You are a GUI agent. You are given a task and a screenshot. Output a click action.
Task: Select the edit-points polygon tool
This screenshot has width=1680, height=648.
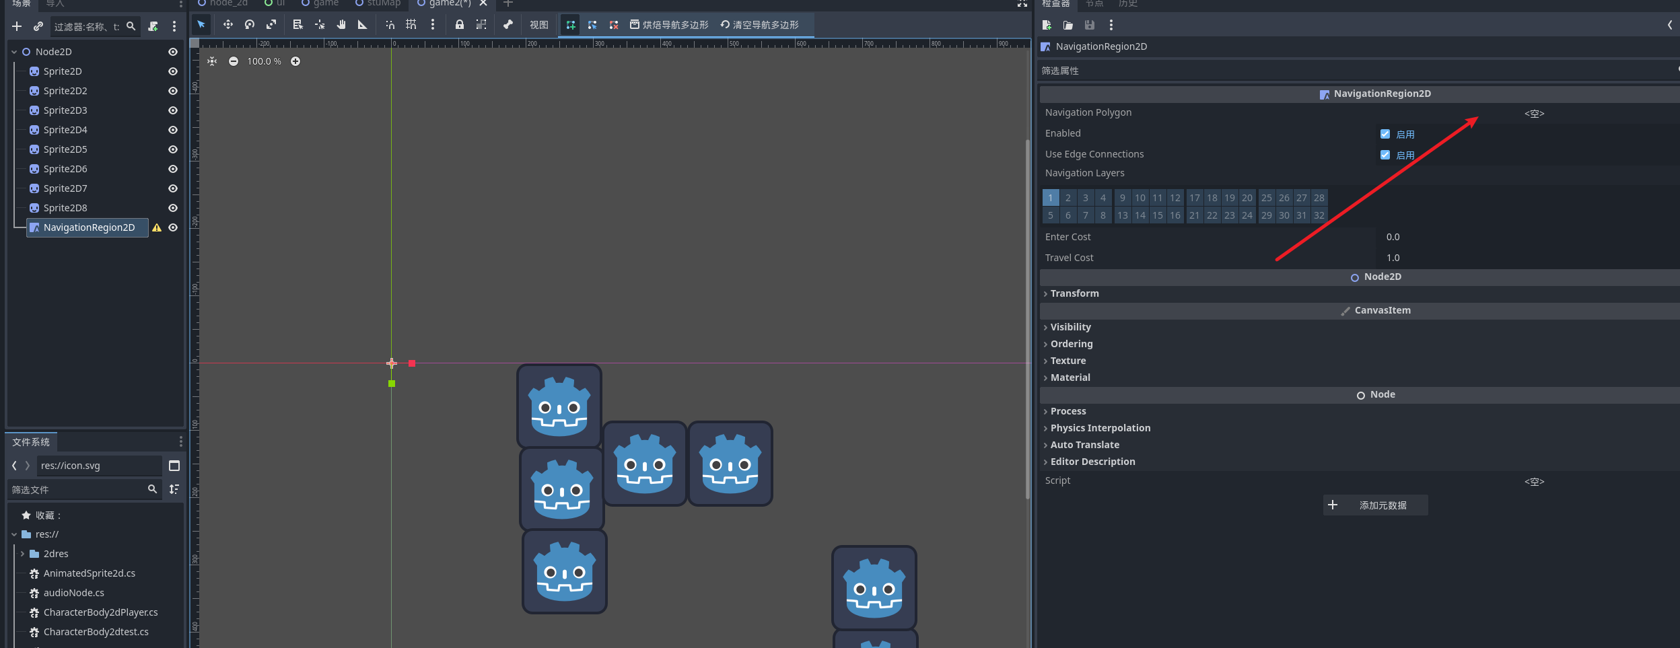592,25
